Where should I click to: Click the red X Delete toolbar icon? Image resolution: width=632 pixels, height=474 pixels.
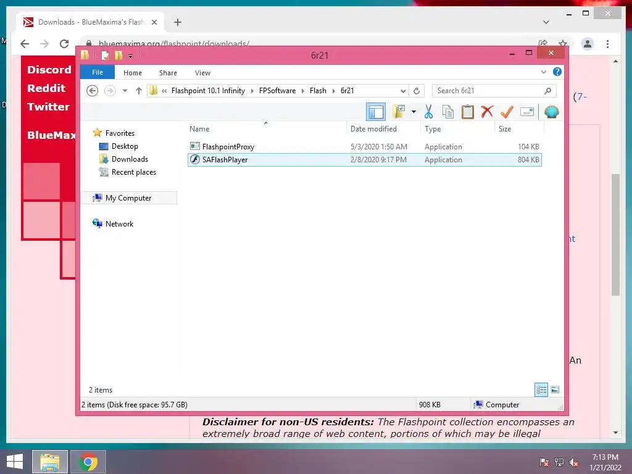click(x=487, y=111)
